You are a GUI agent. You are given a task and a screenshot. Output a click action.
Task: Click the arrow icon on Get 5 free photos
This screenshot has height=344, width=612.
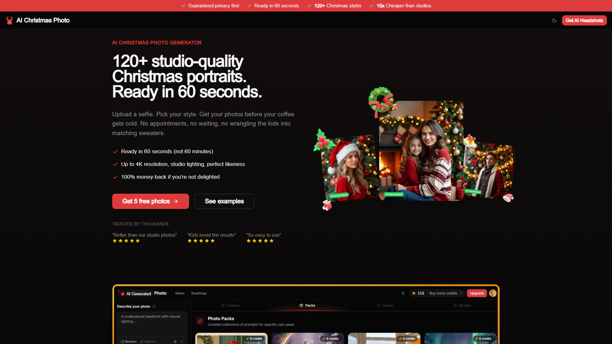pos(176,201)
